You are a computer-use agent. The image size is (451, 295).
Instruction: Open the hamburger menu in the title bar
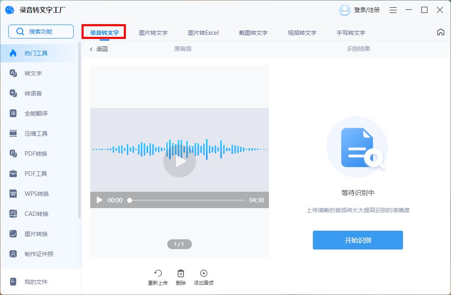[x=393, y=10]
